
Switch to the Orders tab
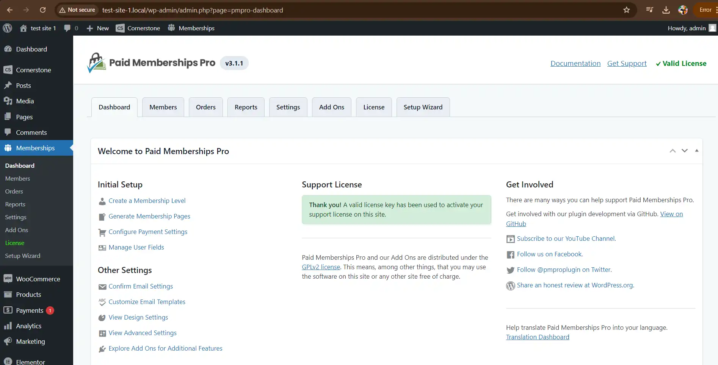click(x=206, y=107)
